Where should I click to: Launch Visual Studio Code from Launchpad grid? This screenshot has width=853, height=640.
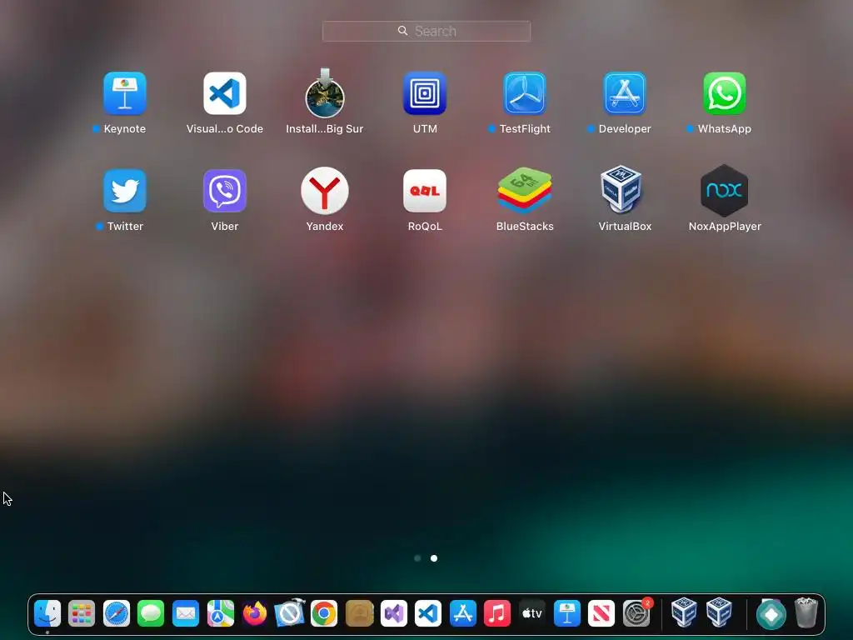click(225, 93)
